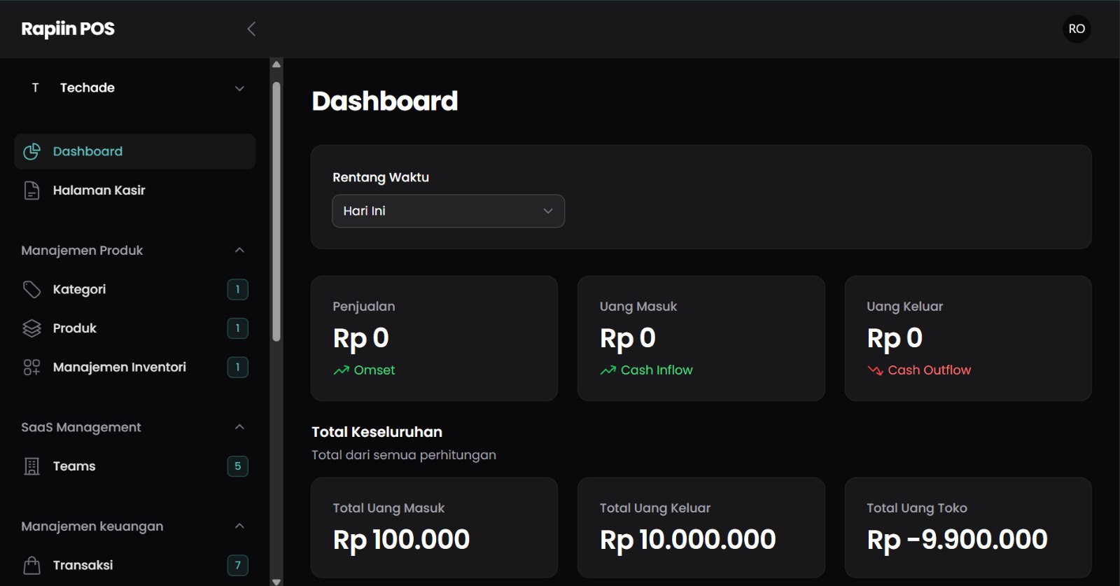Collapse the Manajemen Produk section
Image resolution: width=1120 pixels, height=586 pixels.
point(239,250)
